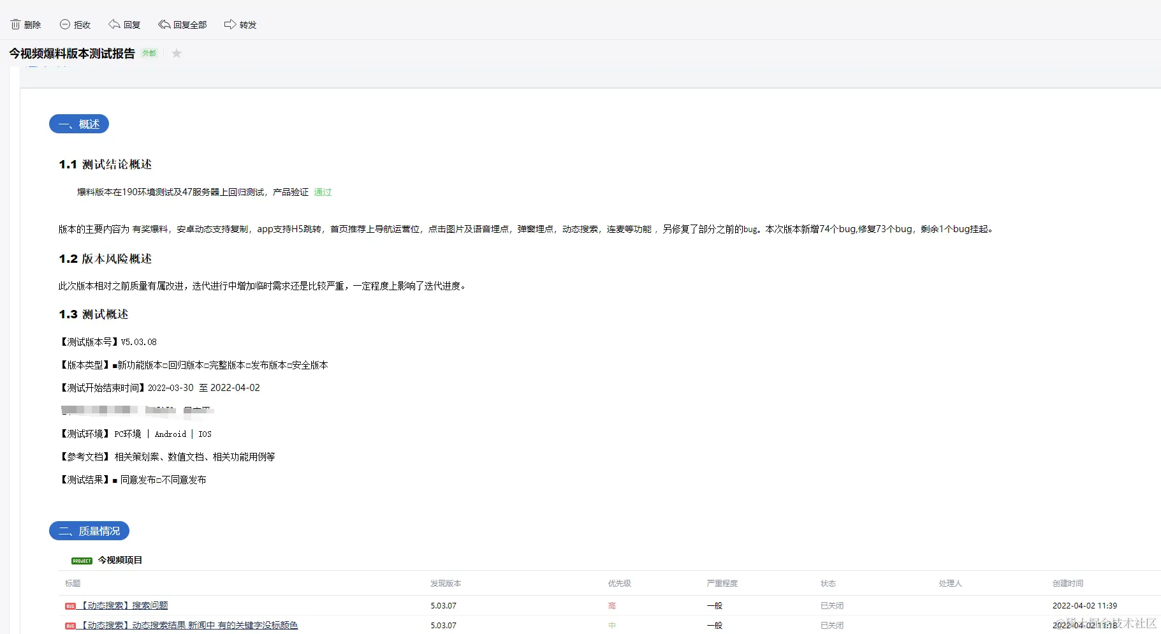
Task: Click test version number V5.03.08
Action: point(139,342)
